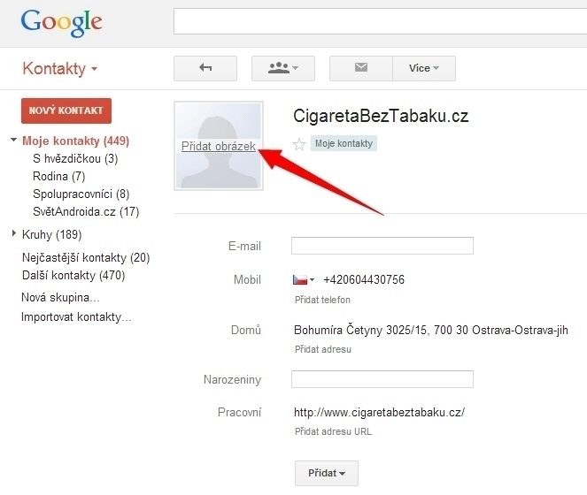Expand the Kruhy group
The image size is (587, 495).
tap(13, 234)
